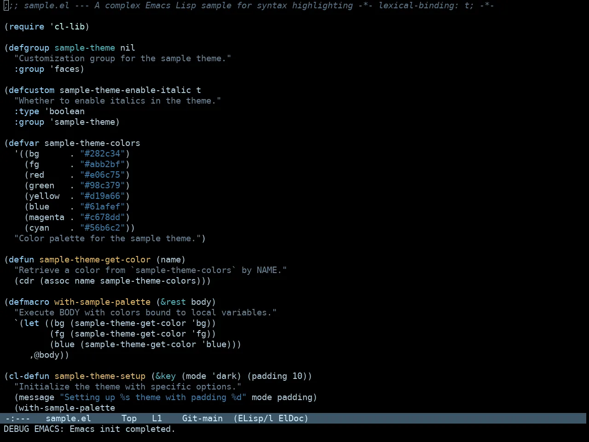The width and height of the screenshot is (589, 442).
Task: Click 'faces symbol in defgroup
Action: coord(64,69)
